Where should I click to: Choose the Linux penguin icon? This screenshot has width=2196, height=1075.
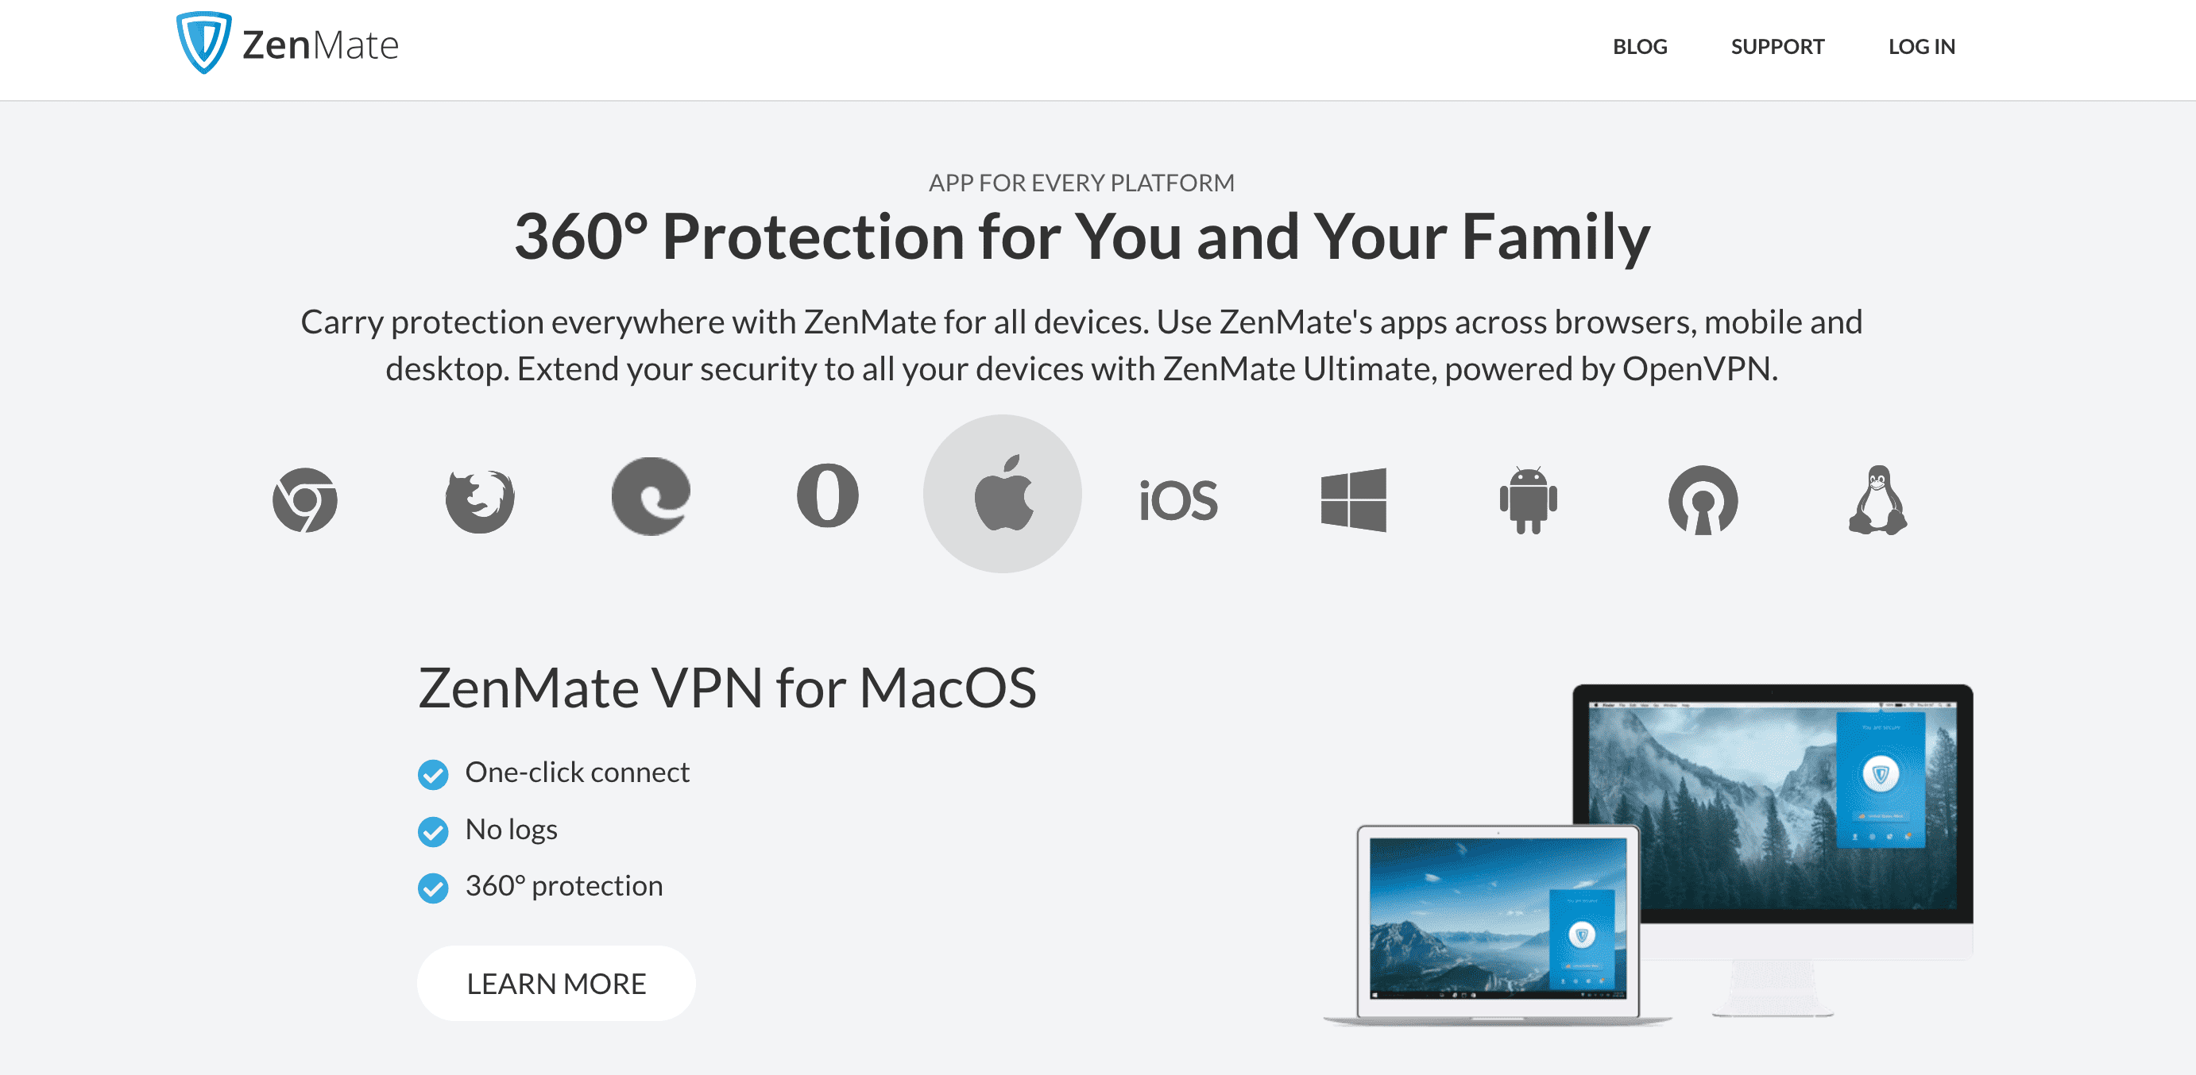1878,500
